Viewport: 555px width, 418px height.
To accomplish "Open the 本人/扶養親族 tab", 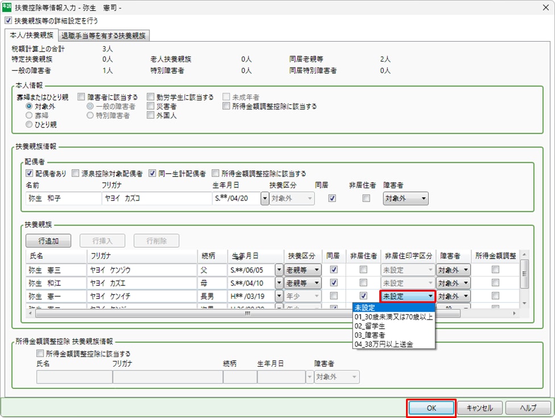I will click(x=32, y=35).
